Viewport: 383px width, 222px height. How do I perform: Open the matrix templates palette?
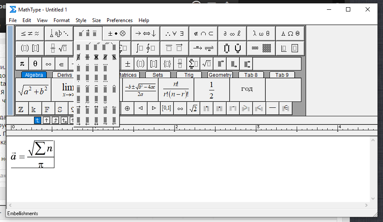(261, 48)
